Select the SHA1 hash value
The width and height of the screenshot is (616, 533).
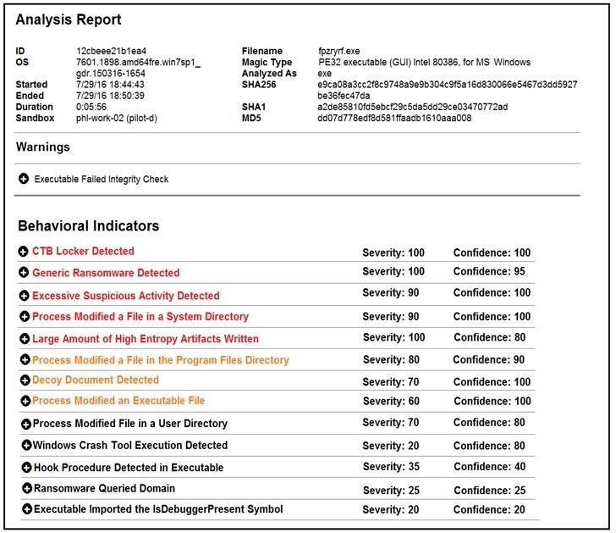click(x=412, y=108)
